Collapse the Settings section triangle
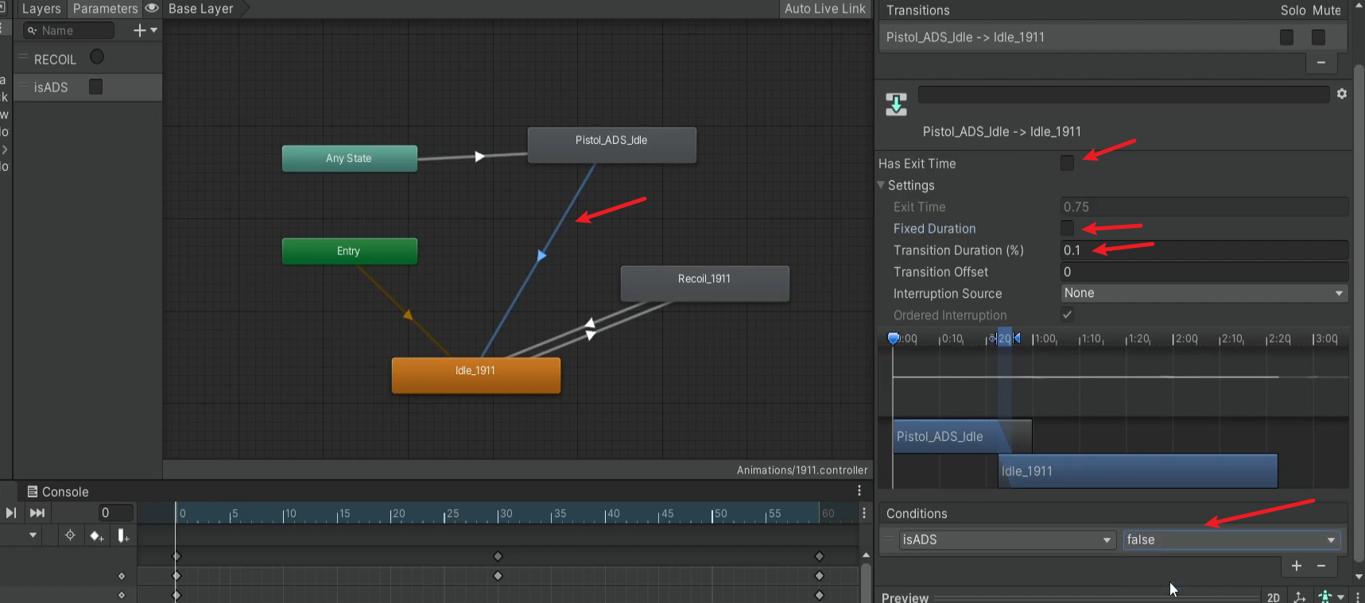Viewport: 1365px width, 603px height. tap(881, 185)
